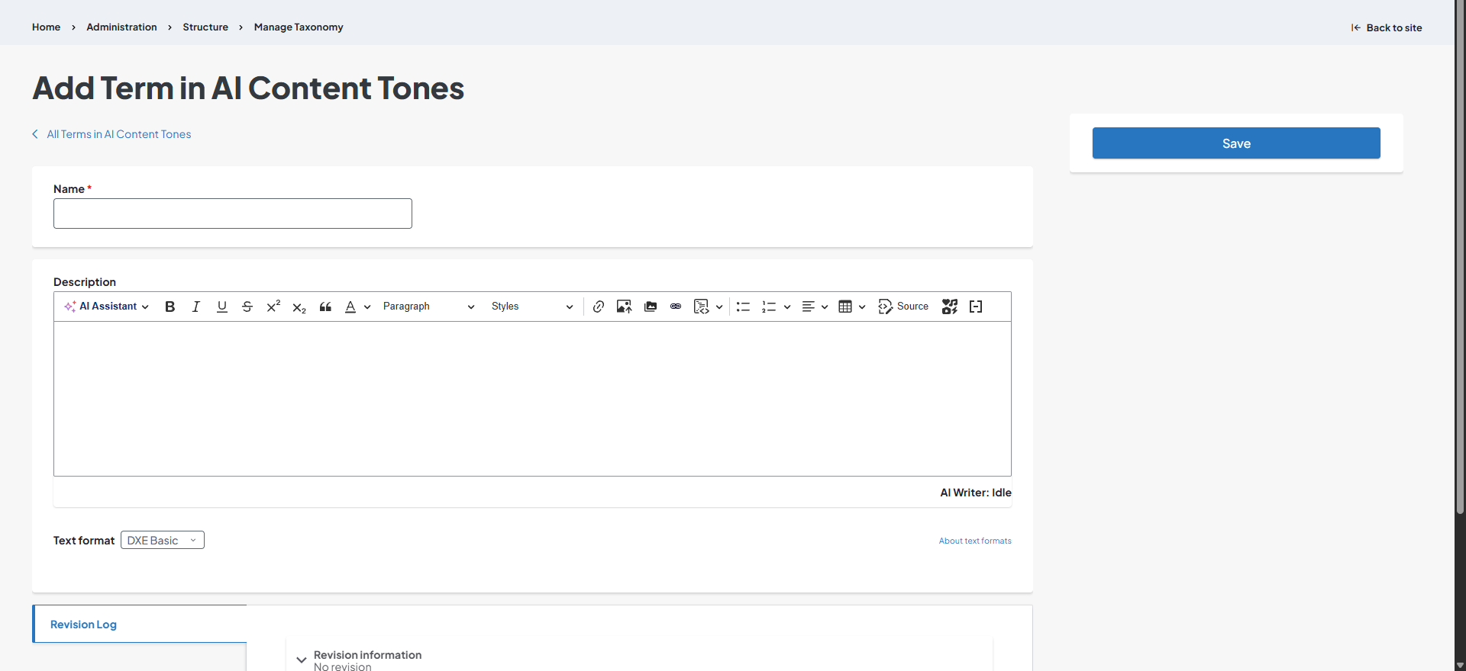Open the media library icon
This screenshot has height=671, width=1466.
coord(651,307)
